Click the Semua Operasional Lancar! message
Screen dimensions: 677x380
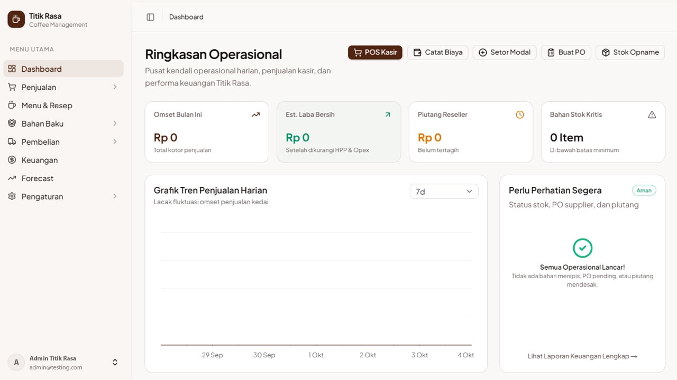[x=582, y=268]
